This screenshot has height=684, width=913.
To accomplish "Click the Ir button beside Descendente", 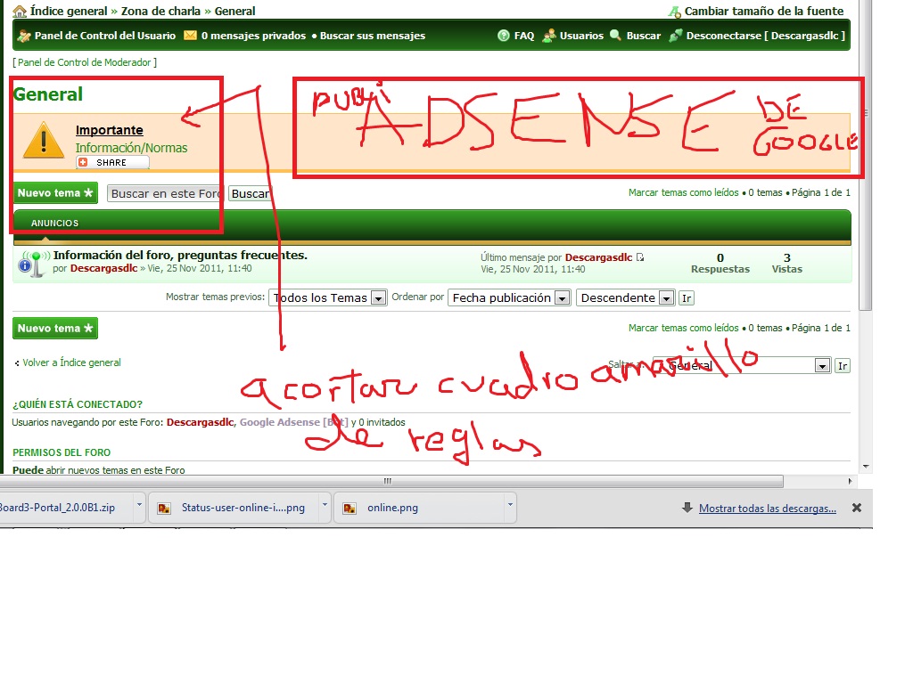I will pyautogui.click(x=687, y=298).
